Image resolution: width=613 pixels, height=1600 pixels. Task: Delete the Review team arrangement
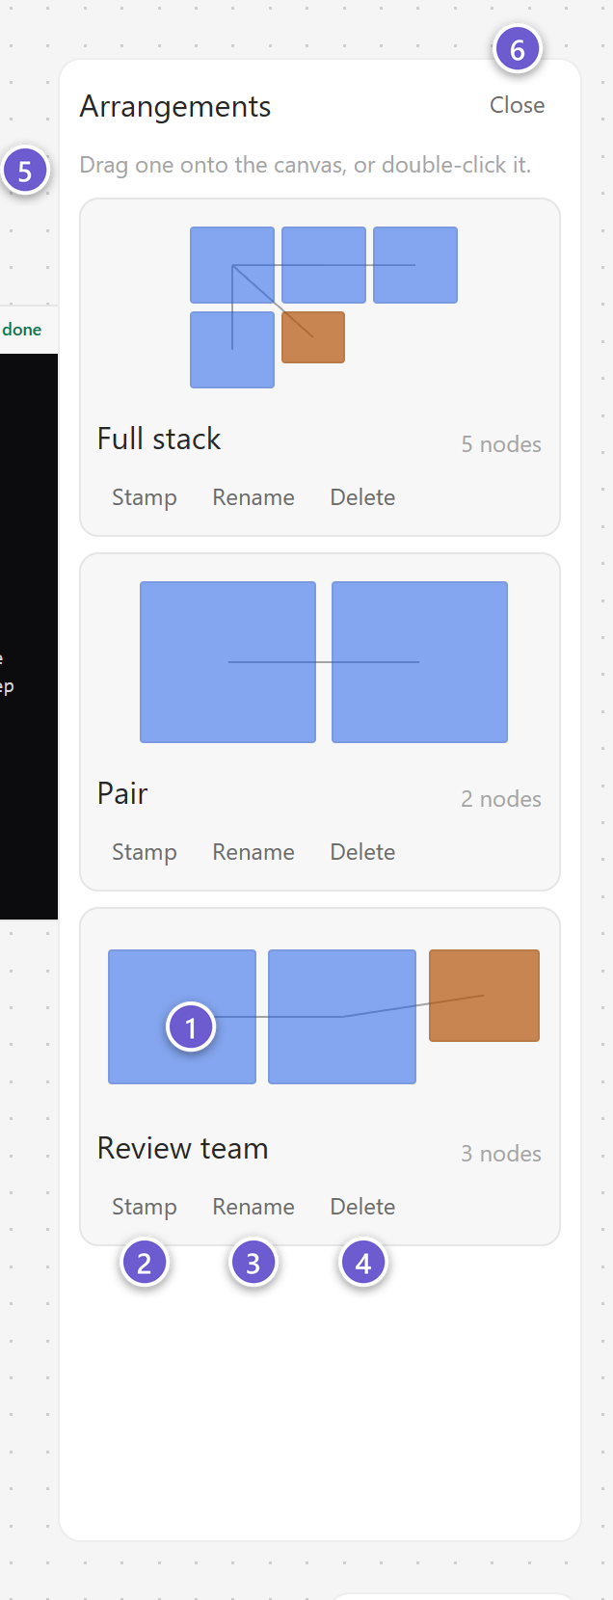point(362,1207)
